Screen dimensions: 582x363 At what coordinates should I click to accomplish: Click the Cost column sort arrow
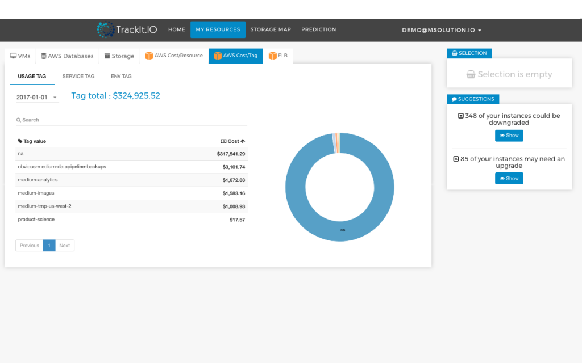tap(244, 141)
